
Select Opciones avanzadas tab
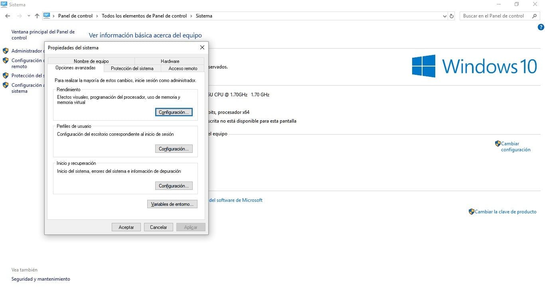pos(75,68)
